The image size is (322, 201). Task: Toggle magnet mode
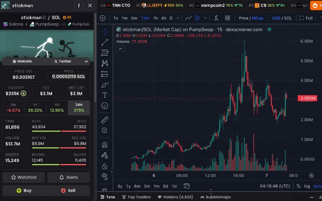(x=105, y=145)
